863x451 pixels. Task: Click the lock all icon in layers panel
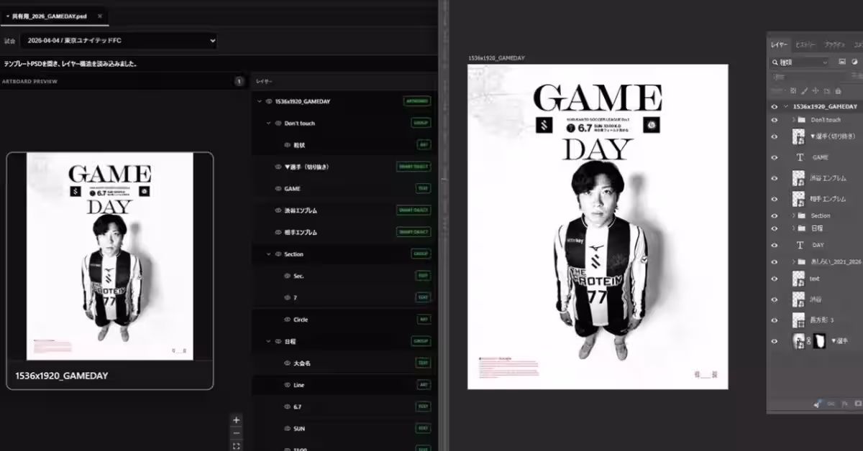click(838, 91)
